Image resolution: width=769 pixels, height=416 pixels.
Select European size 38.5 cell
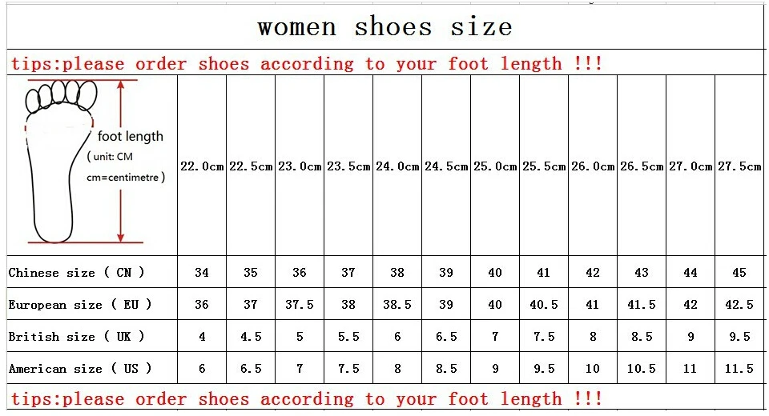(397, 304)
